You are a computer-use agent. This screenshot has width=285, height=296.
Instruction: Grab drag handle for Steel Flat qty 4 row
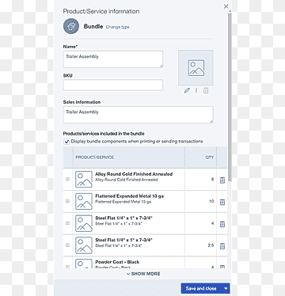(67, 223)
